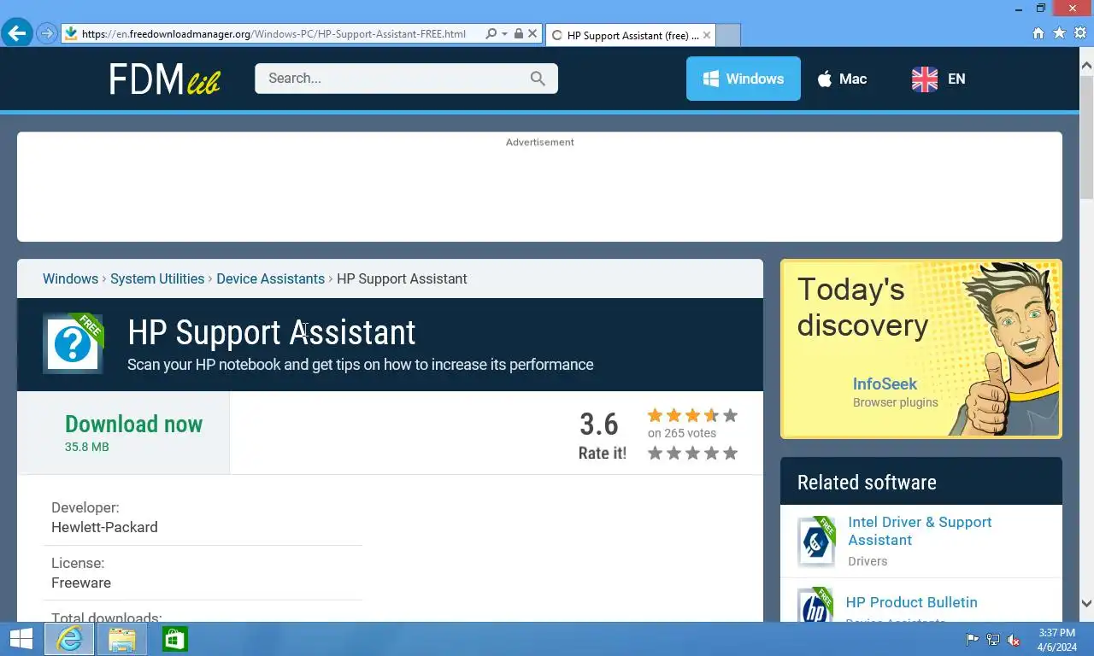Open the Store icon in taskbar
This screenshot has height=656, width=1094.
(174, 639)
